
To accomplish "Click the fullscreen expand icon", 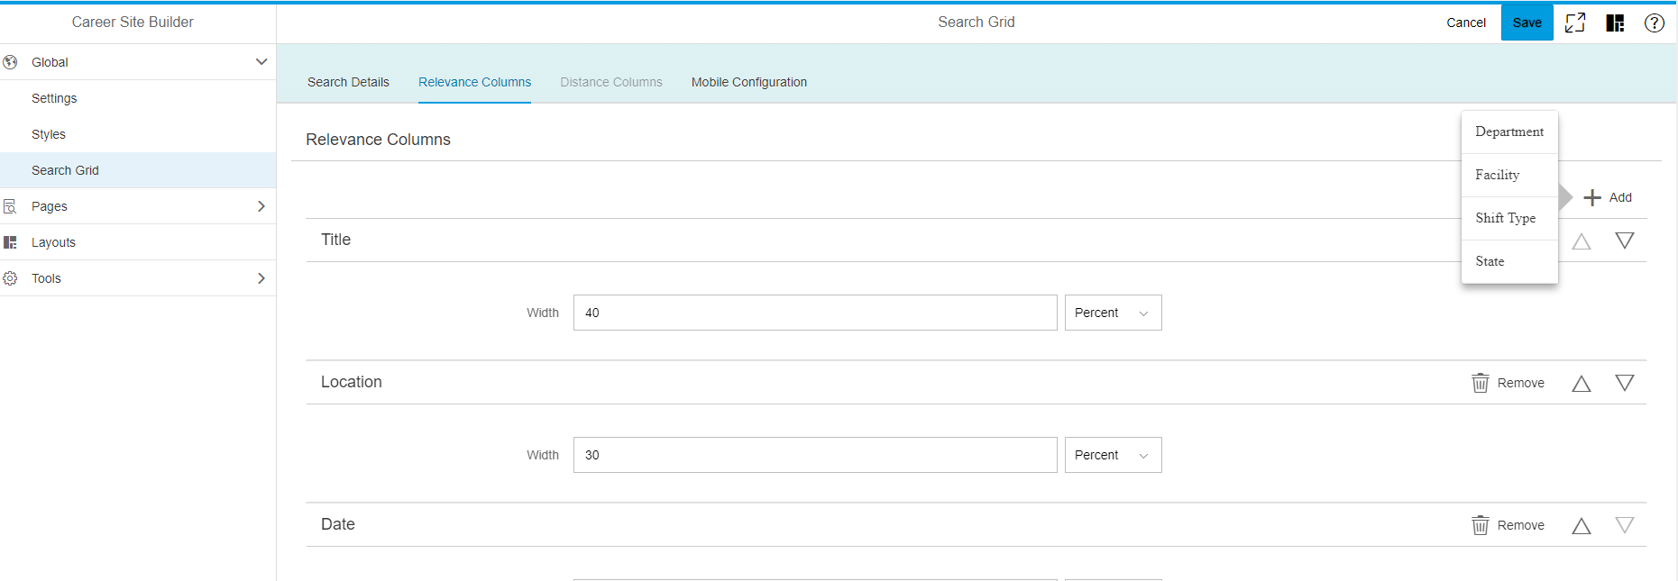I will point(1575,23).
